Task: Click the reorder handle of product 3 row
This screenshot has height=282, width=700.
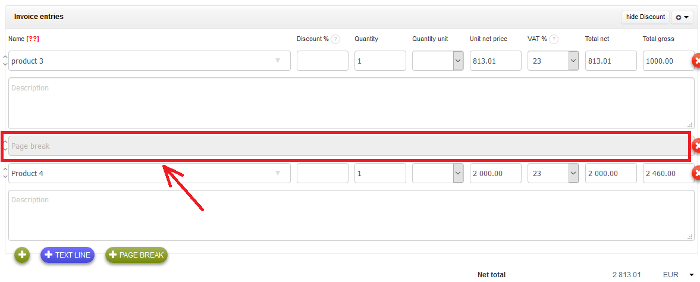Action: (5, 61)
